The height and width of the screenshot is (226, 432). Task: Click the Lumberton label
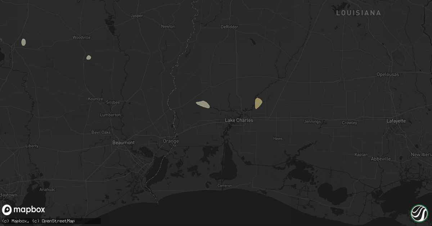(x=111, y=115)
